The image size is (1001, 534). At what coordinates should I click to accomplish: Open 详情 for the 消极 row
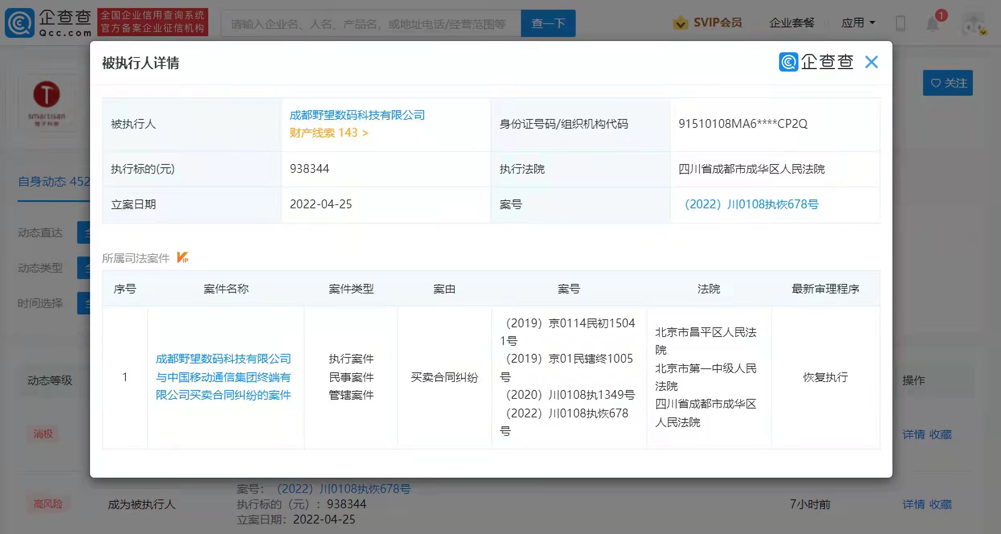(x=913, y=434)
